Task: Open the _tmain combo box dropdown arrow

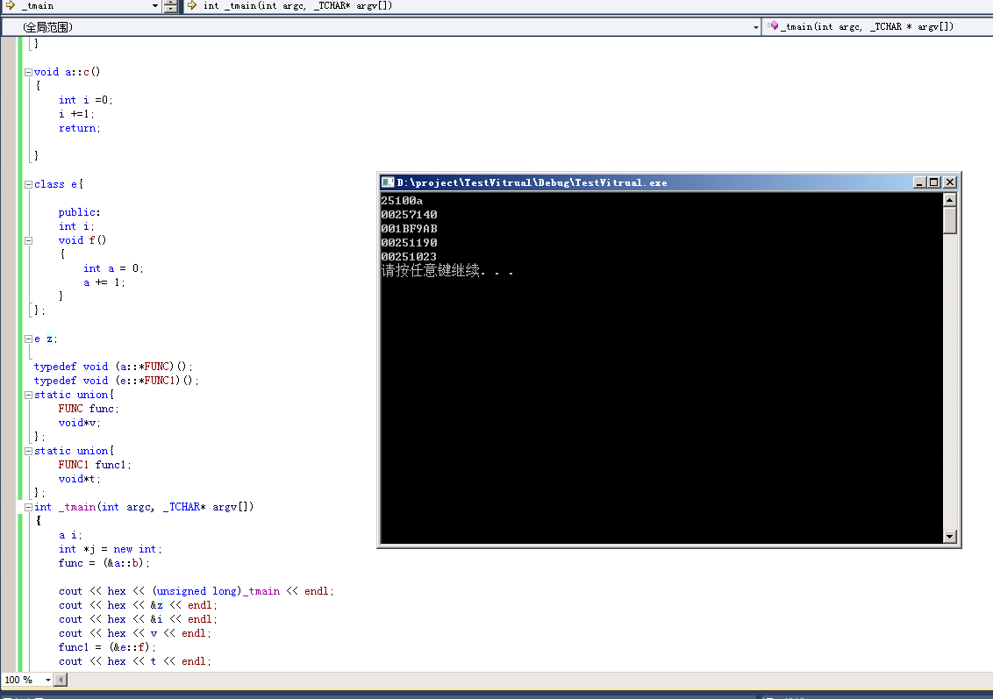Action: click(155, 5)
